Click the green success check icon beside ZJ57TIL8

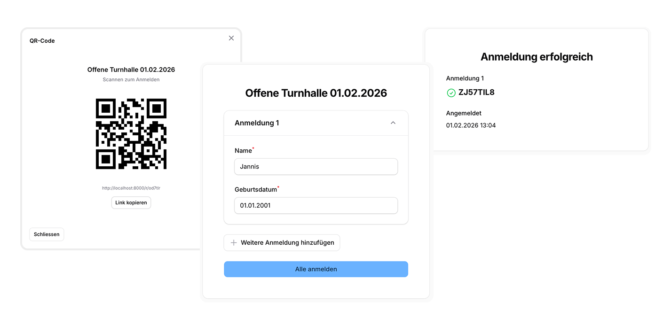click(450, 92)
